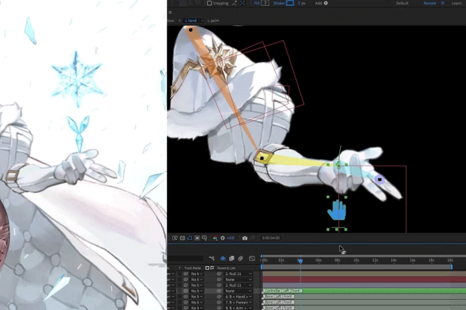Toggle the hide shy layers icon
The image size is (466, 310).
coord(223,258)
